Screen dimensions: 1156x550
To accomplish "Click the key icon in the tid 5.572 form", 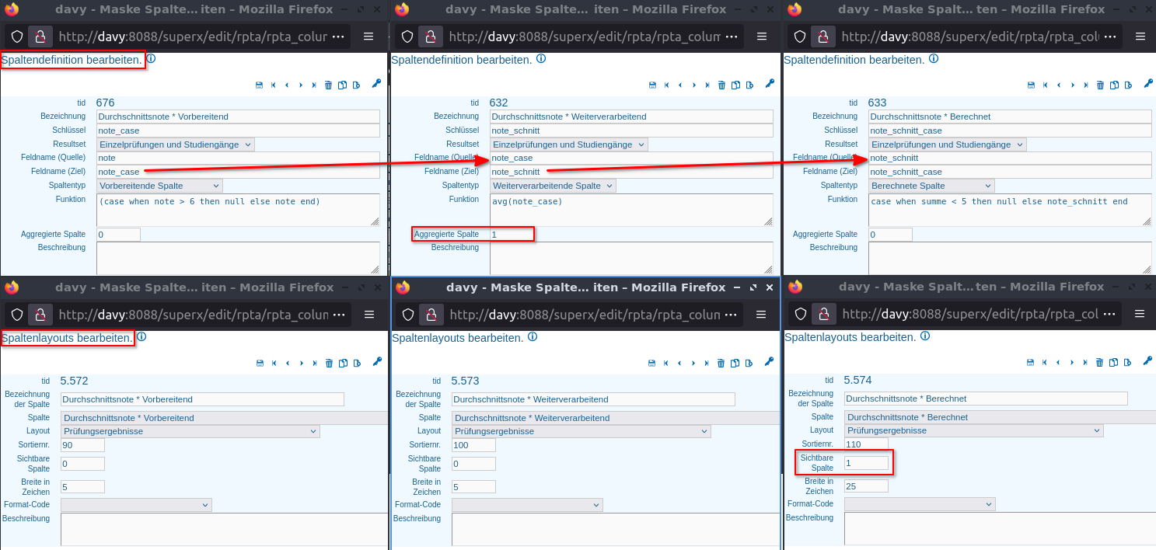I will pos(376,362).
